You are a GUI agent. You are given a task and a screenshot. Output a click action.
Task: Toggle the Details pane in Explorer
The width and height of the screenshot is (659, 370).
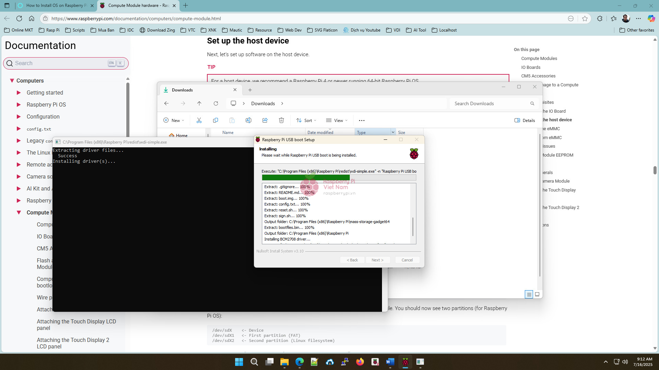point(525,120)
